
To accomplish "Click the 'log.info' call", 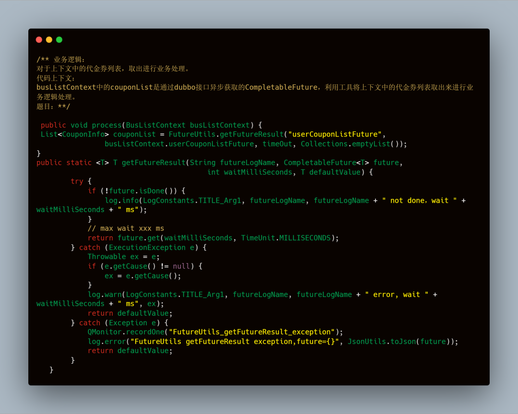I will click(121, 200).
